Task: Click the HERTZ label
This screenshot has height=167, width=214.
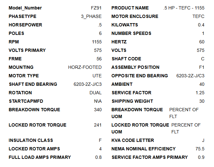Action: [x=119, y=42]
